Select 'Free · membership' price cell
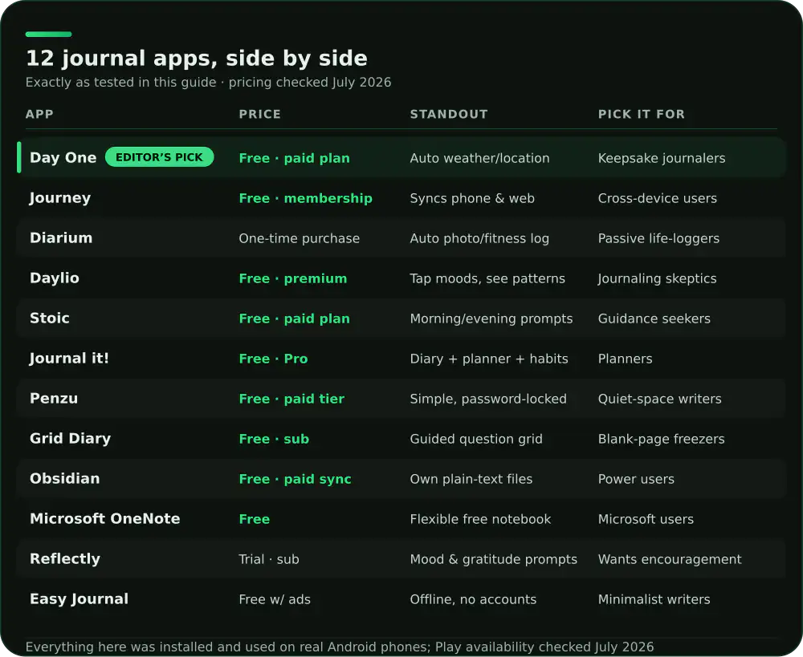The width and height of the screenshot is (803, 657). pyautogui.click(x=306, y=198)
